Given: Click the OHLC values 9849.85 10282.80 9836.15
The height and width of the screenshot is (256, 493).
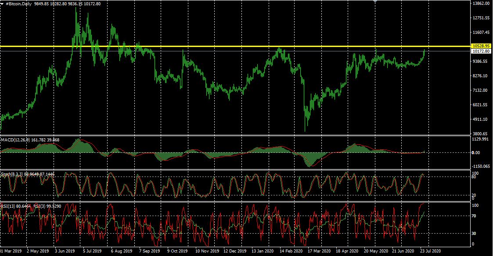Looking at the screenshot, I should [x=58, y=4].
